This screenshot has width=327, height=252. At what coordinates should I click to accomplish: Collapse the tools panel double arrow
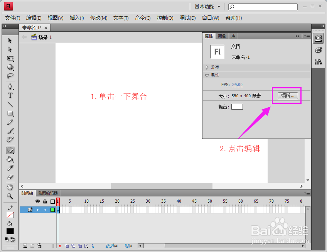click(4, 26)
